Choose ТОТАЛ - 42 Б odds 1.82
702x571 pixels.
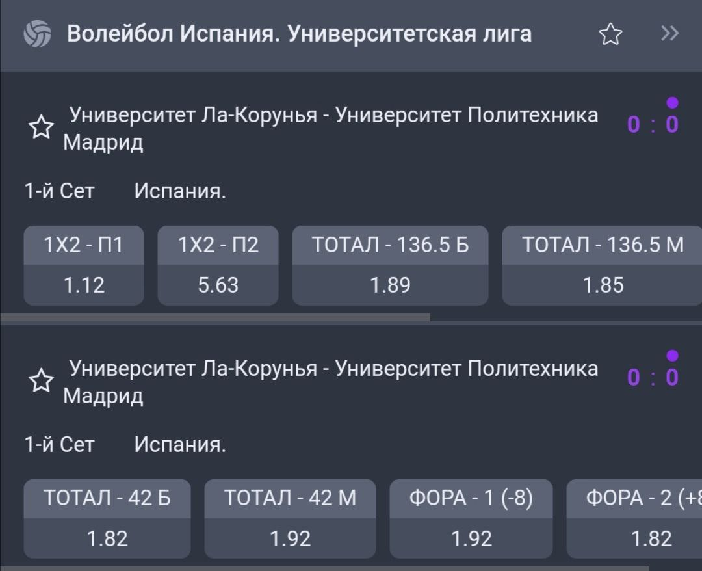pos(107,519)
